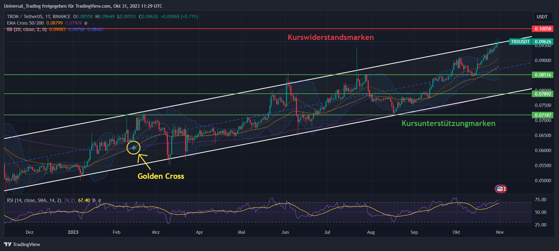Click the red 0.10058 resistance price label
Screen dimensions: 559x251
[543, 29]
